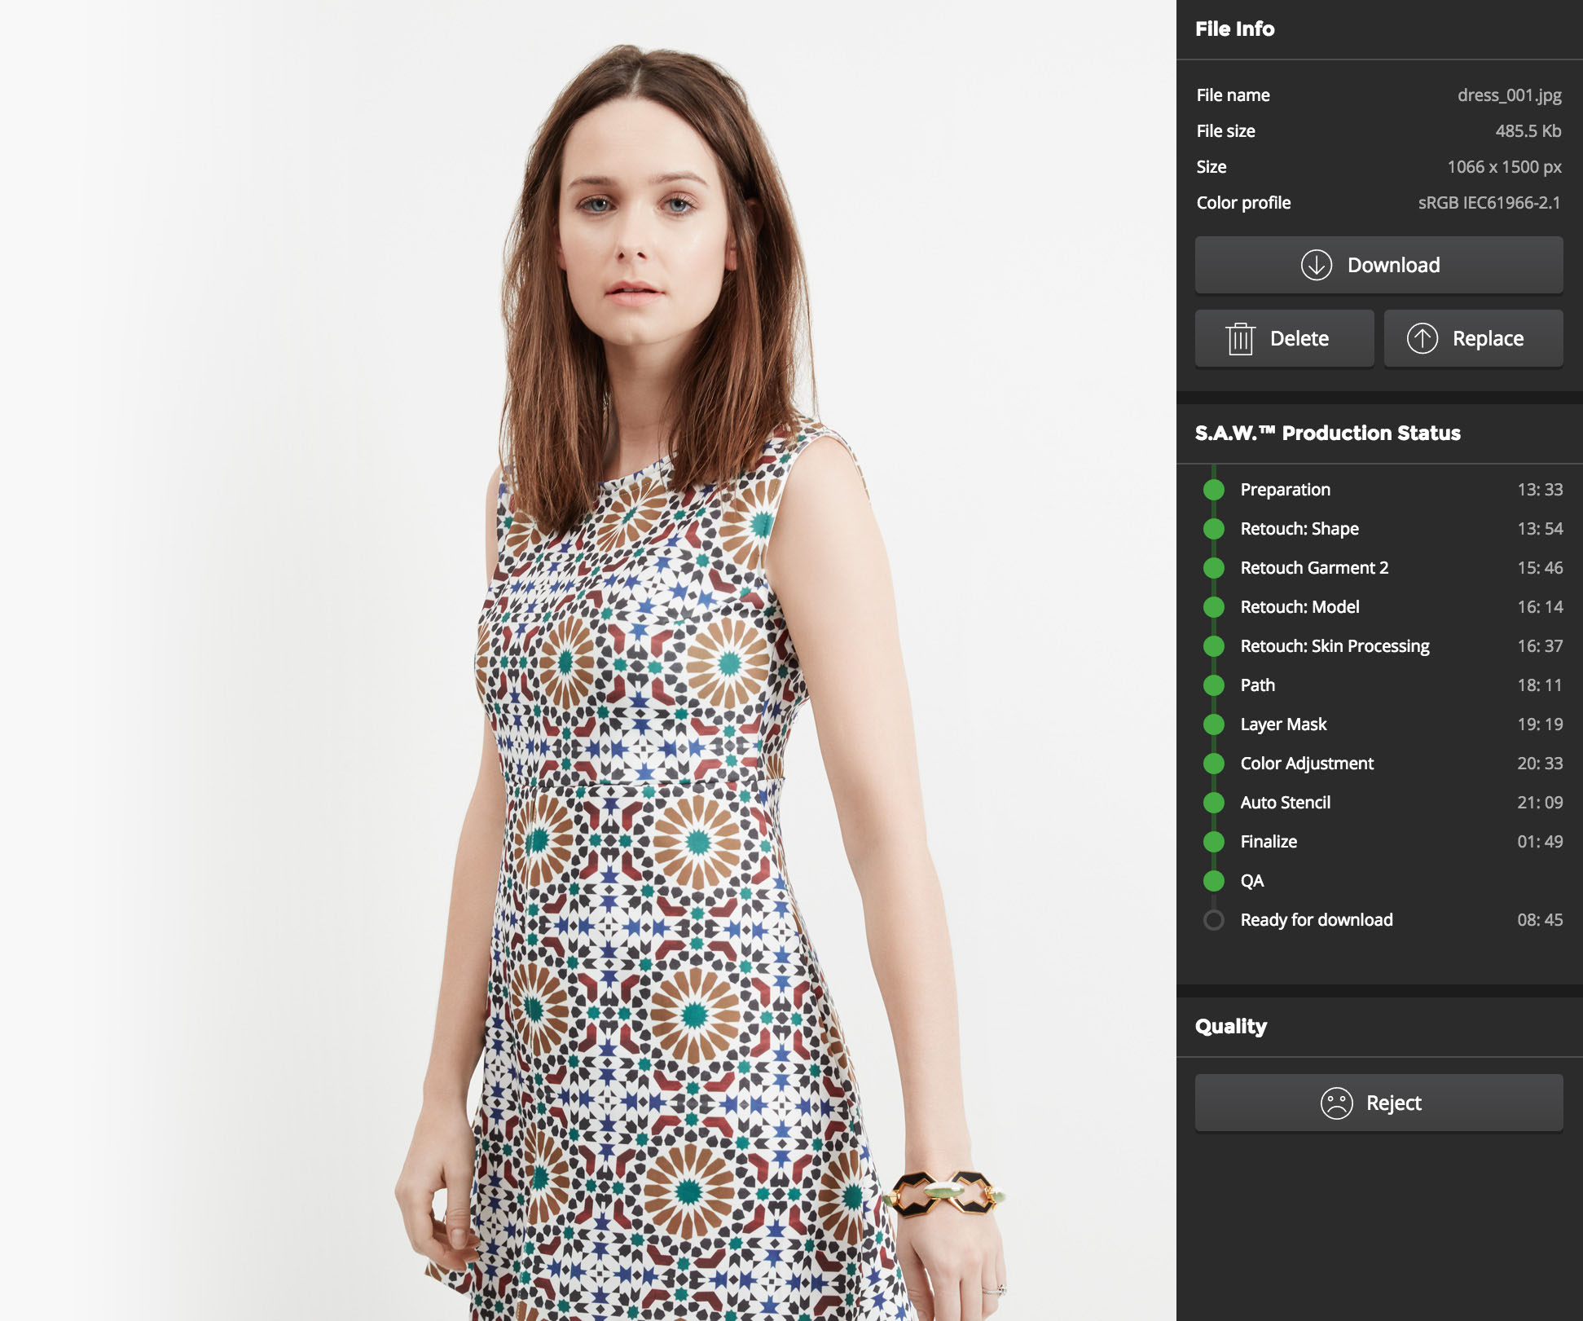Click the green Retouch: Shape status dot
Viewport: 1583px width, 1321px height.
[x=1214, y=529]
